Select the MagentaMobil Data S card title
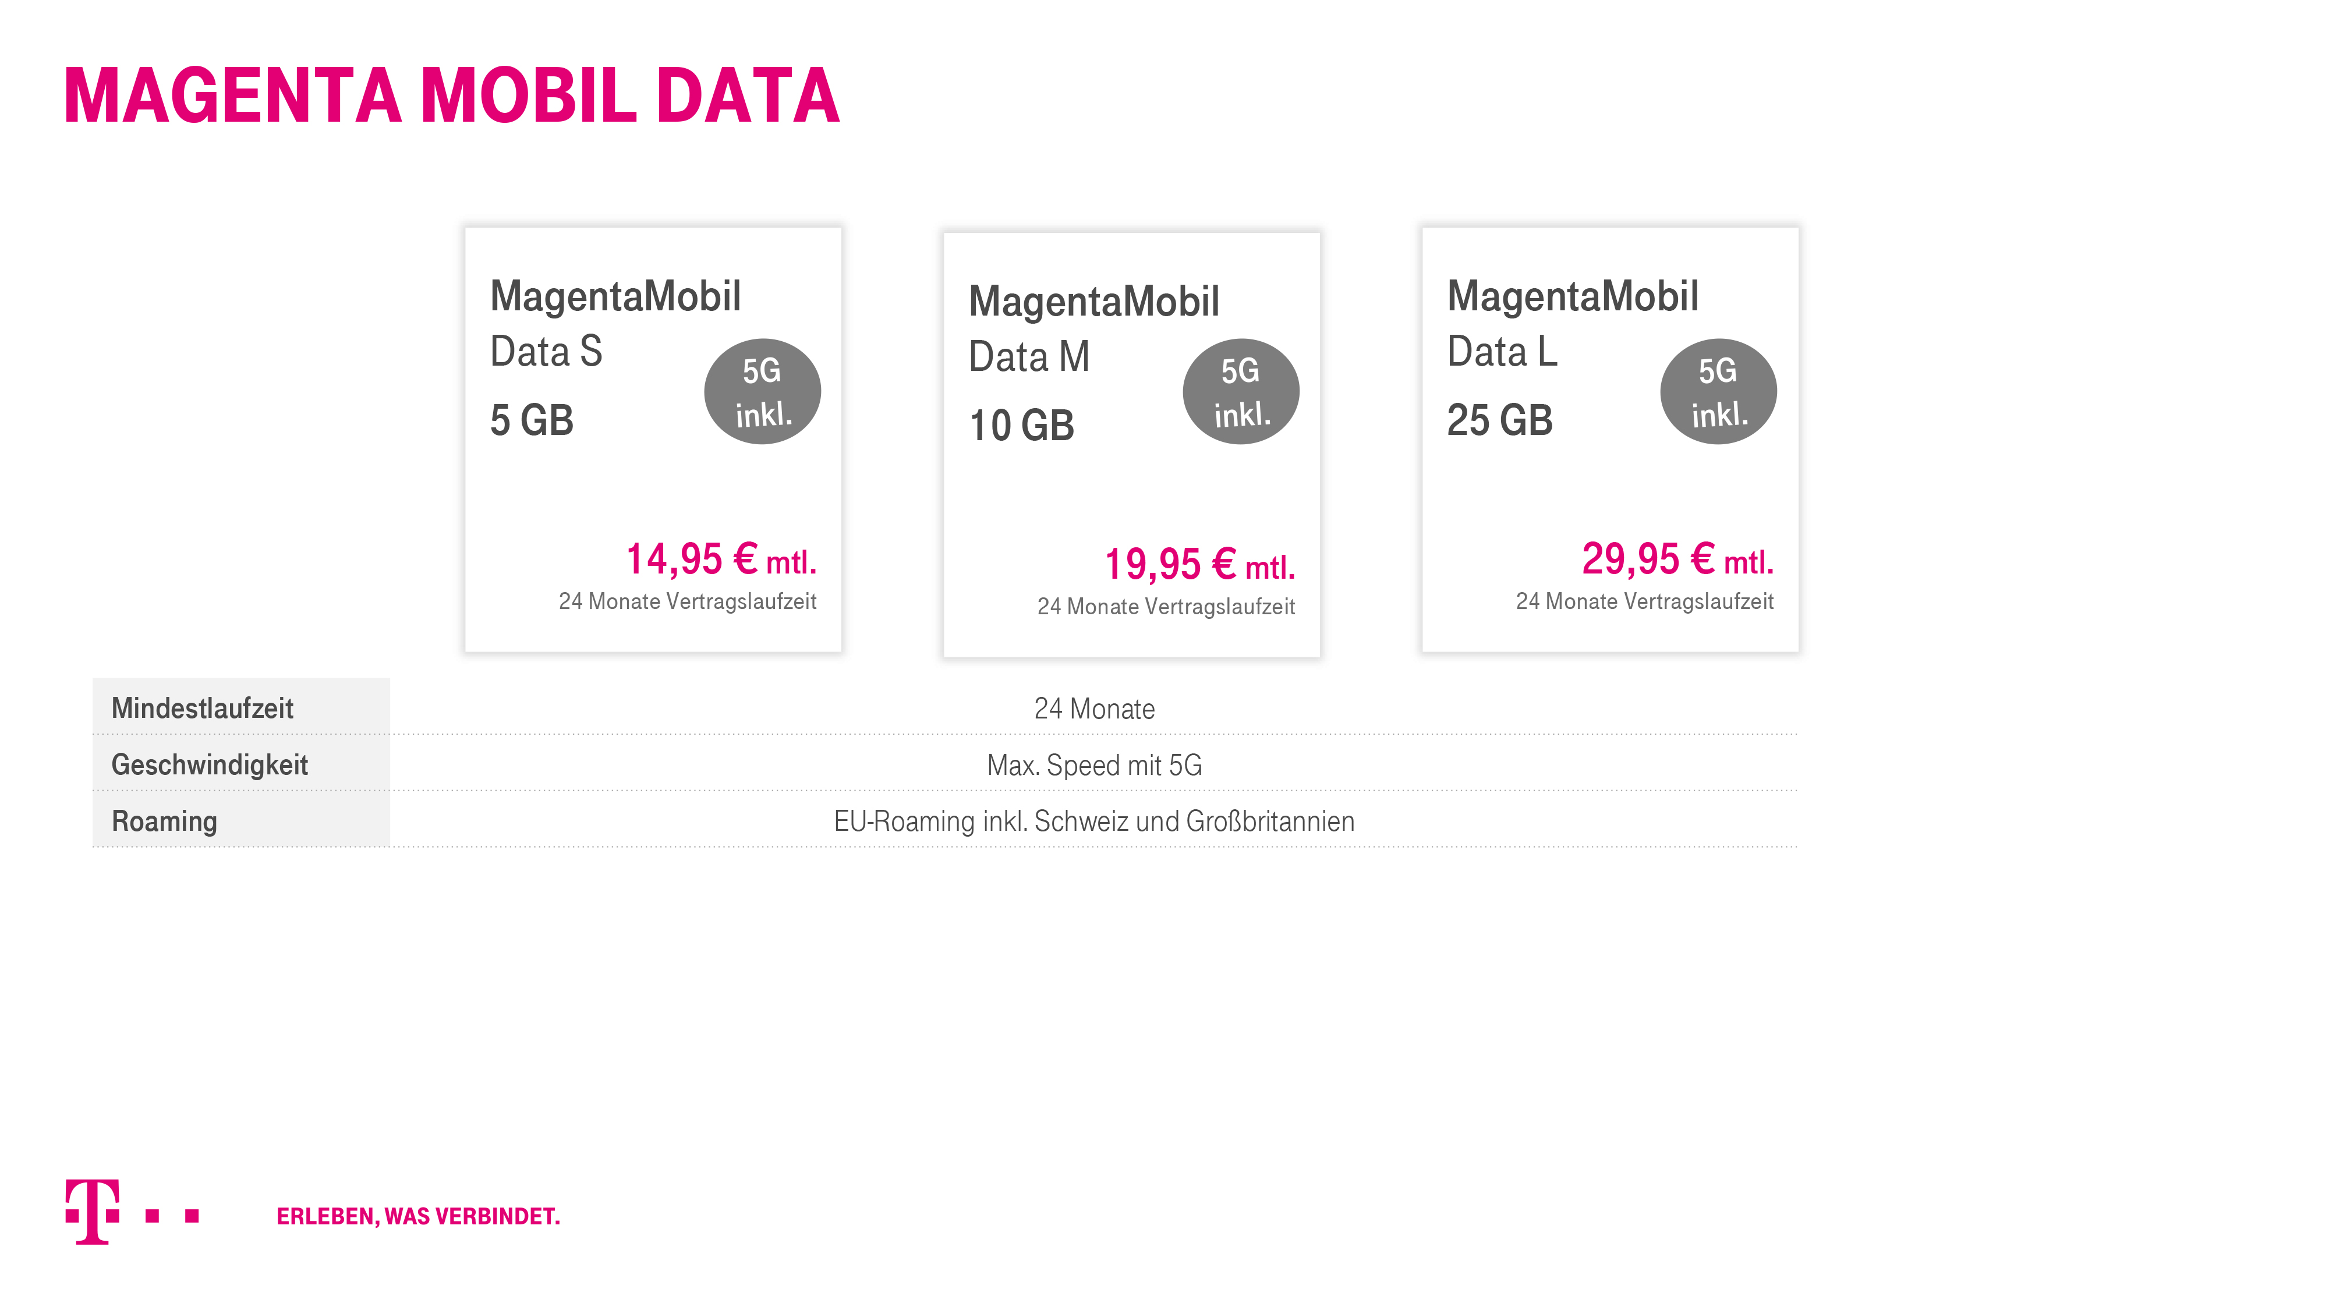Screen dimensions: 2329x1310 [615, 323]
